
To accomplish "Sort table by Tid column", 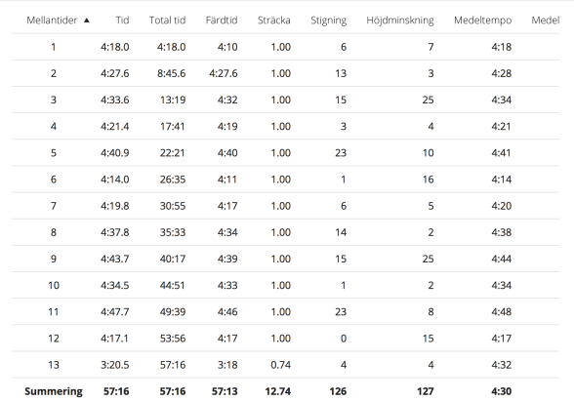I will coord(122,20).
